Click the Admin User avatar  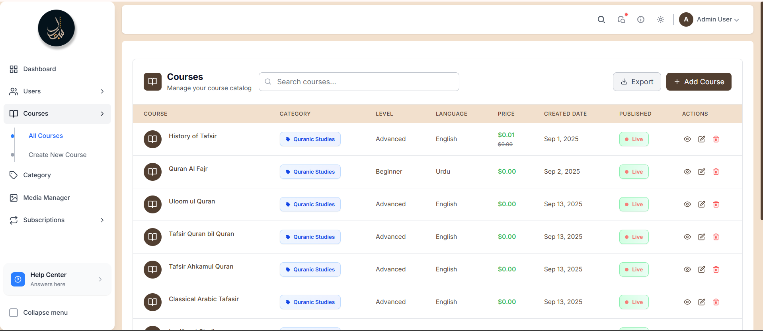686,19
